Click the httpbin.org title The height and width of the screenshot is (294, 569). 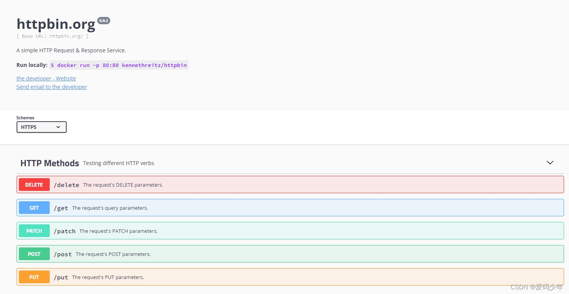coord(56,24)
